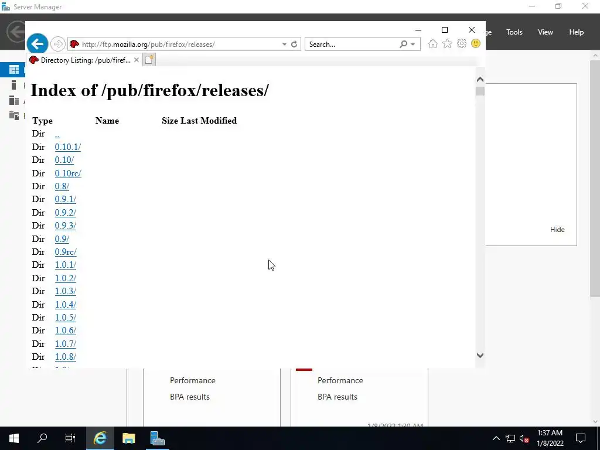Open Favorites star icon

point(447,43)
